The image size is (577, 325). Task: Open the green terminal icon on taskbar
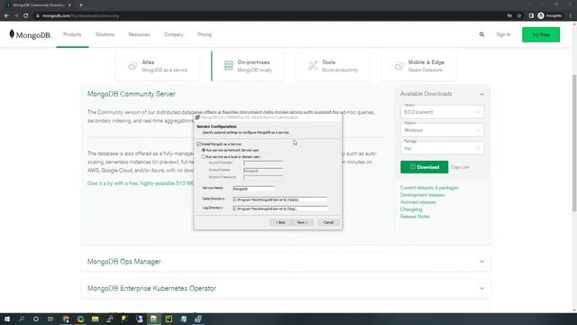[x=169, y=319]
